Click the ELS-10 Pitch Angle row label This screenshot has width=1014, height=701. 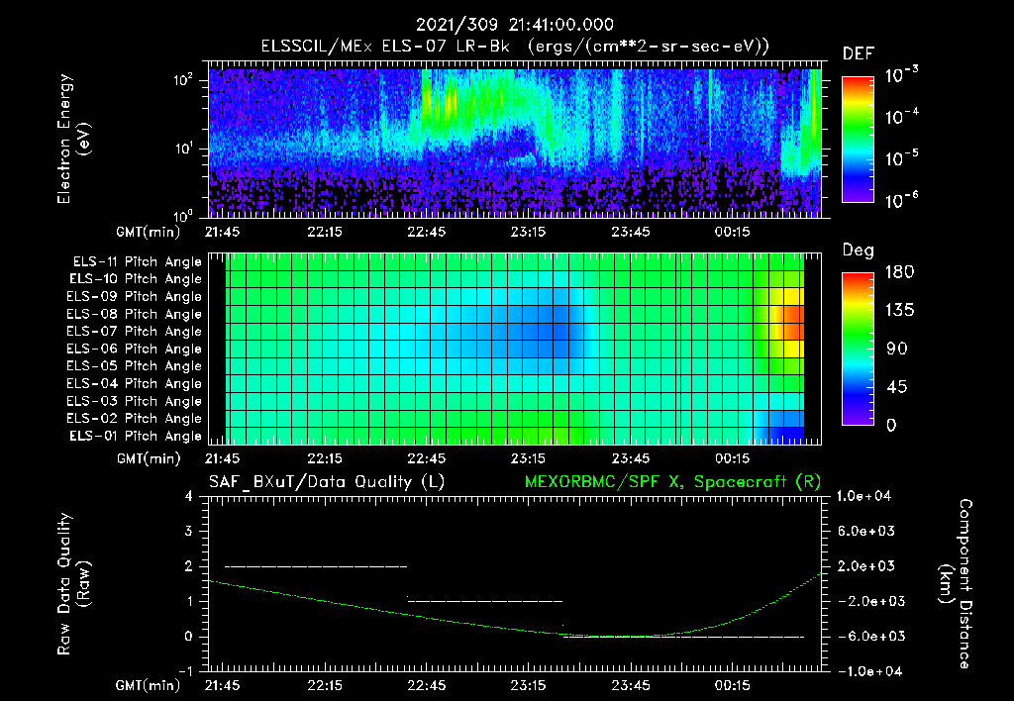tap(136, 279)
